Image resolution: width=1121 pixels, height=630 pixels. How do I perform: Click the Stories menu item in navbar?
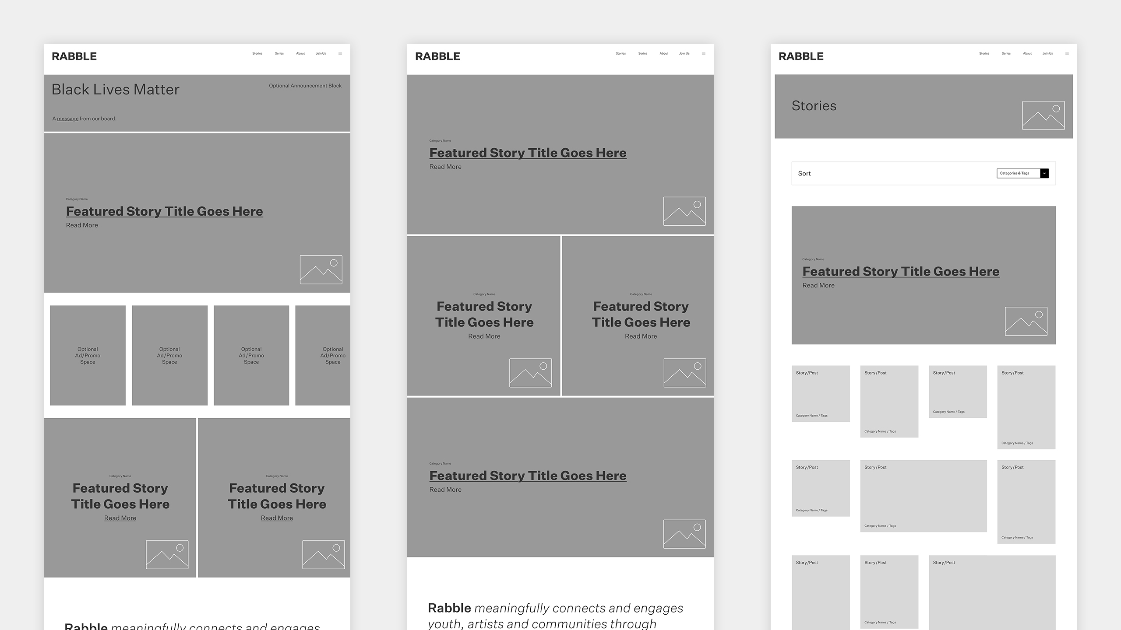[257, 53]
